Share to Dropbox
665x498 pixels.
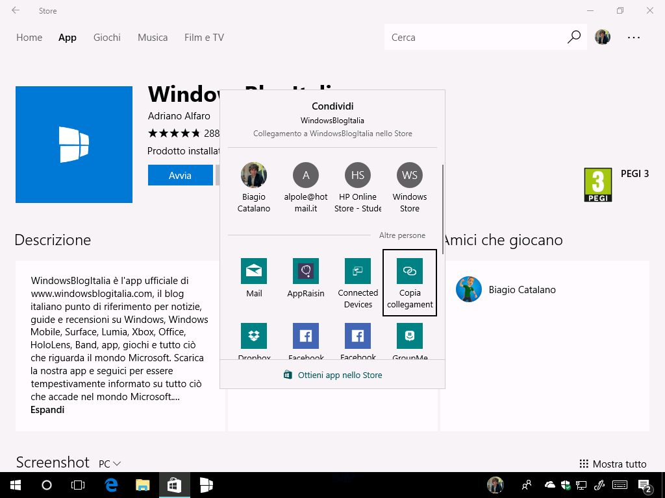[254, 336]
